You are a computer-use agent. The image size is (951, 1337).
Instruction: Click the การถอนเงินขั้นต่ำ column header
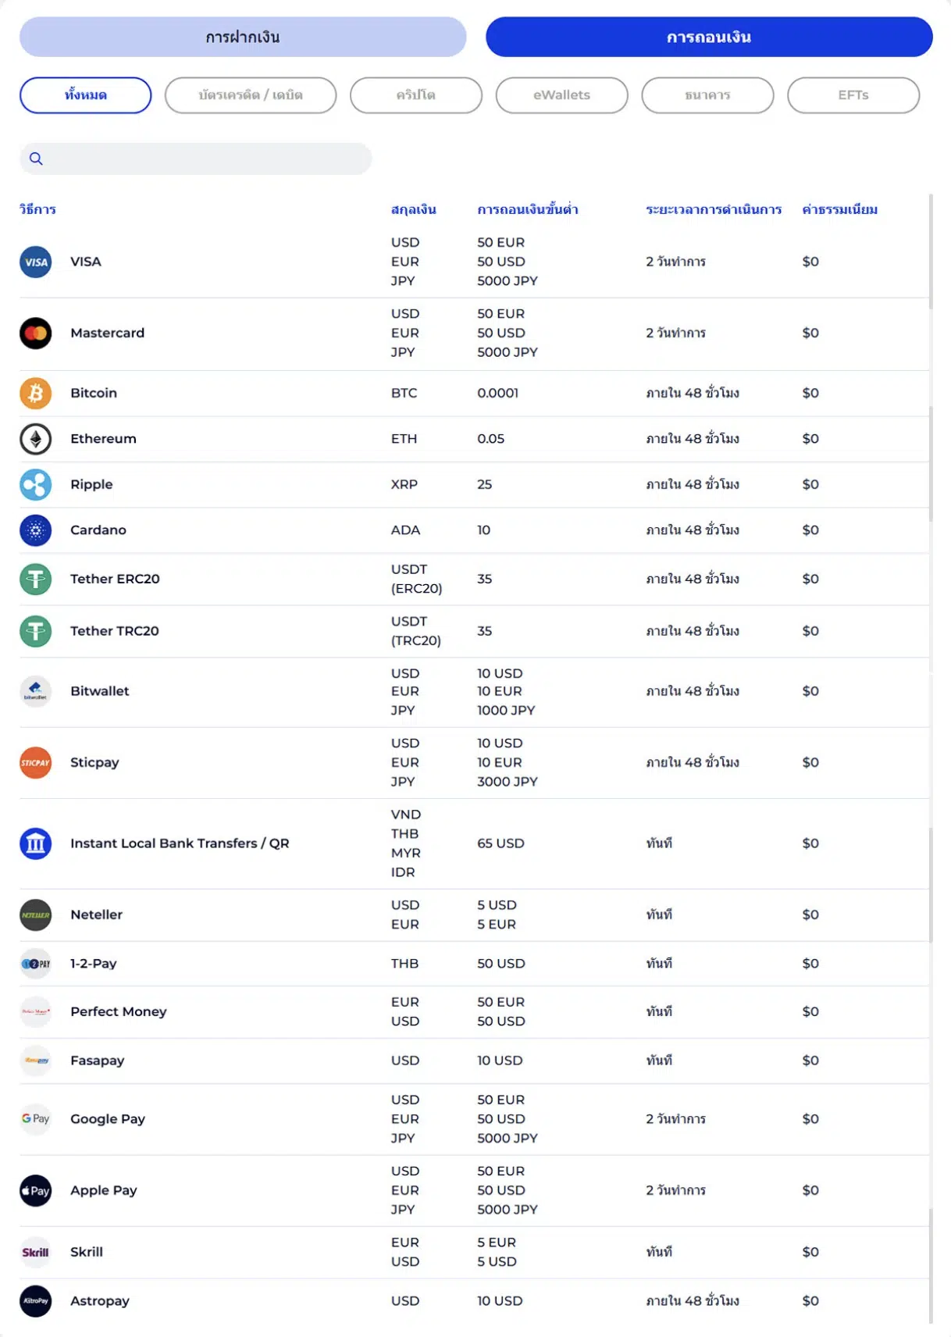tap(528, 209)
